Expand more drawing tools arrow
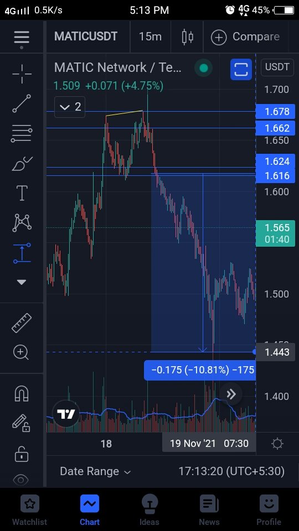Viewport: 299px width, 531px height. click(22, 282)
